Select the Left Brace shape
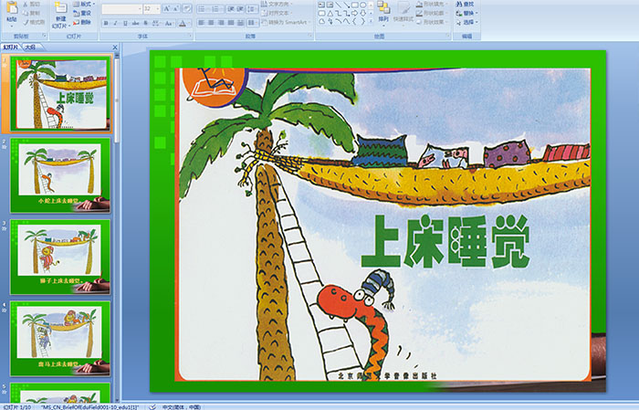This screenshot has height=410, width=639. 354,21
